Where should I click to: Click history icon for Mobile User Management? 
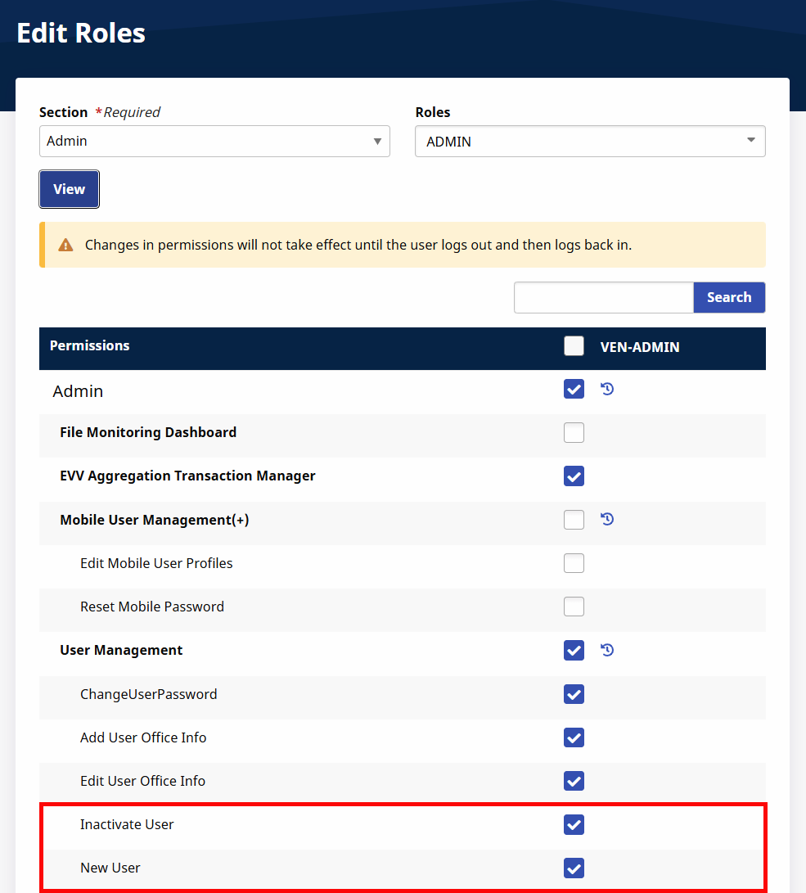[x=607, y=519]
